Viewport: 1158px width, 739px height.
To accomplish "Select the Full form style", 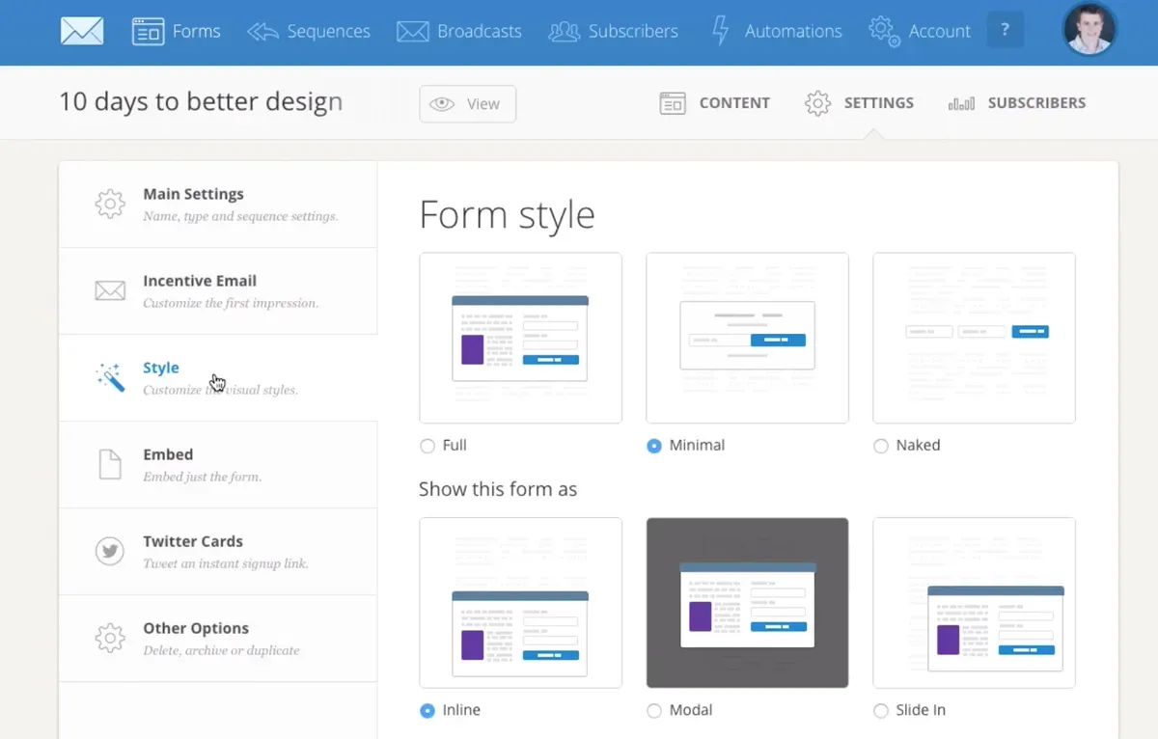I will pos(426,446).
